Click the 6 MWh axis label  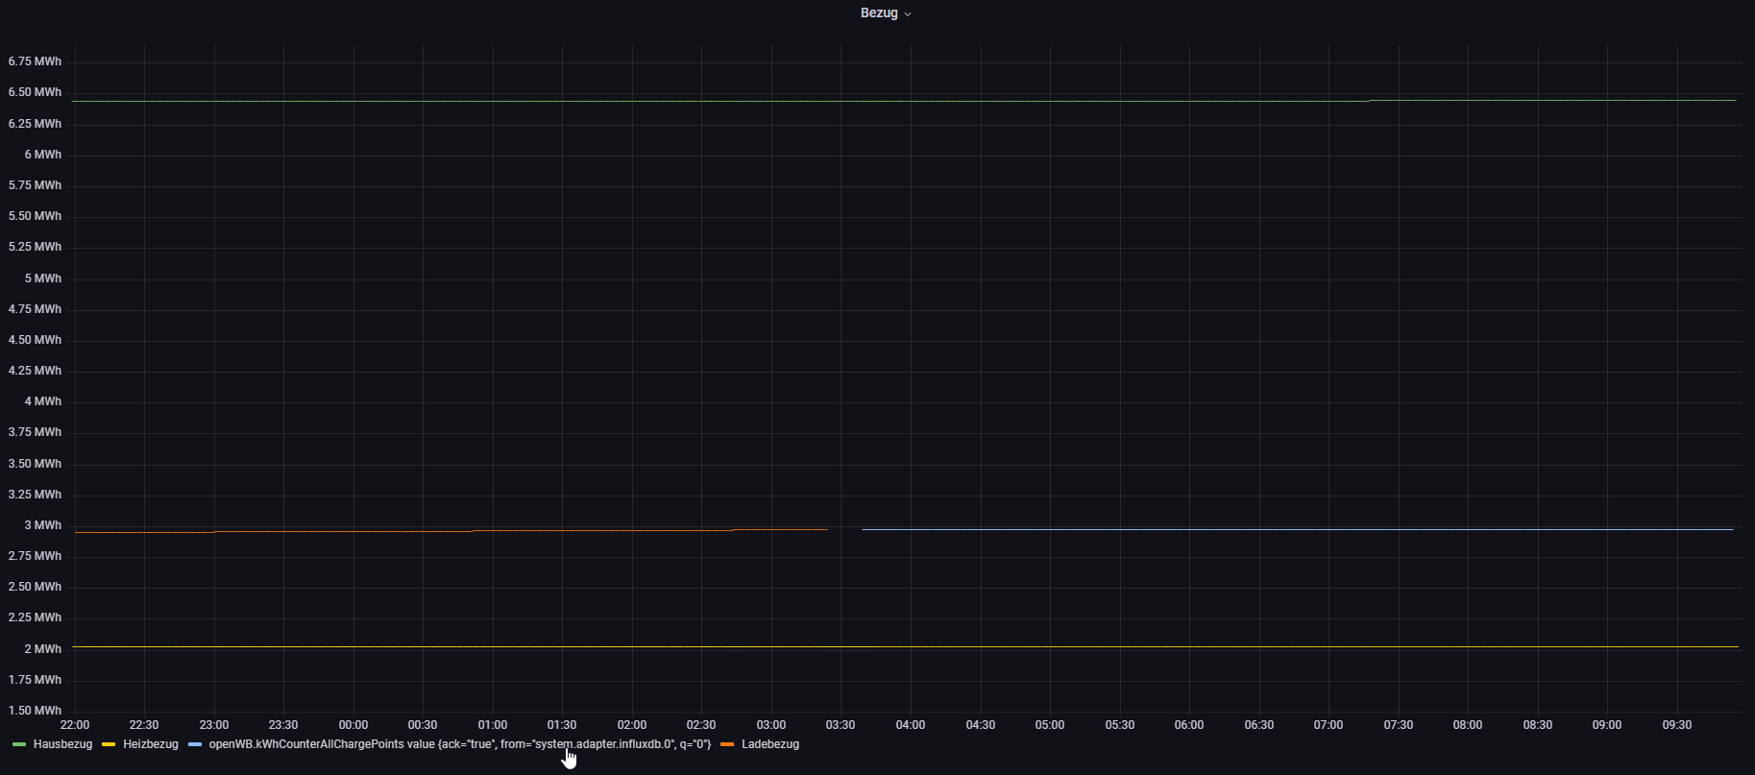pos(42,155)
